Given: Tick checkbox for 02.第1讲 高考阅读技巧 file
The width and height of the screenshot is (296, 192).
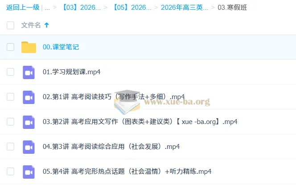Looking at the screenshot, I should click(11, 97).
